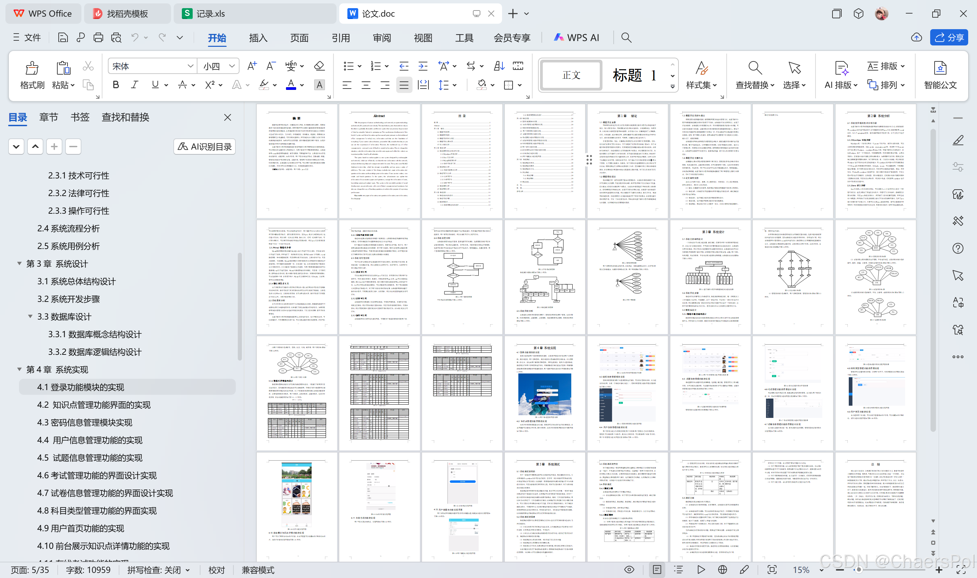Click the eraser clear formatting icon

(319, 66)
